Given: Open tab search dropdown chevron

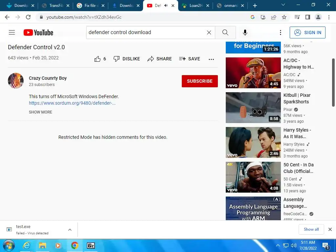Looking at the screenshot, I should click(x=283, y=5).
